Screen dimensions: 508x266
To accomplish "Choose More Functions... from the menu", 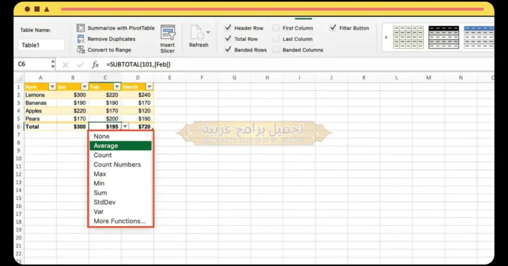I will click(121, 221).
